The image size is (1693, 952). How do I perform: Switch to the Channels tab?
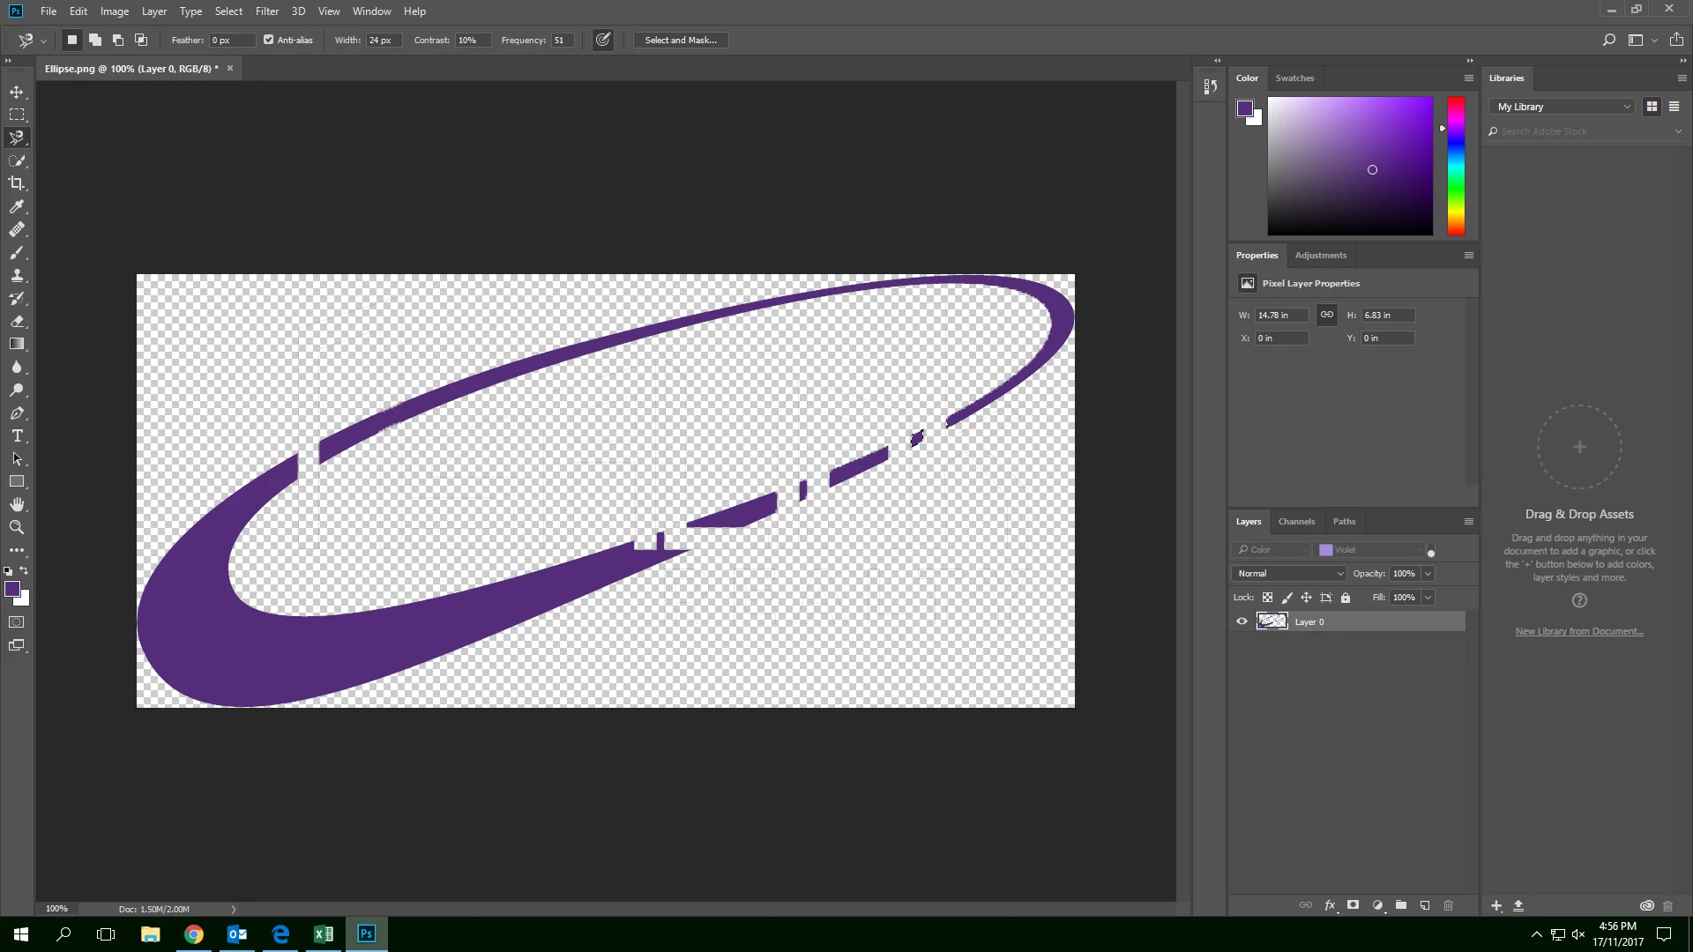tap(1296, 521)
